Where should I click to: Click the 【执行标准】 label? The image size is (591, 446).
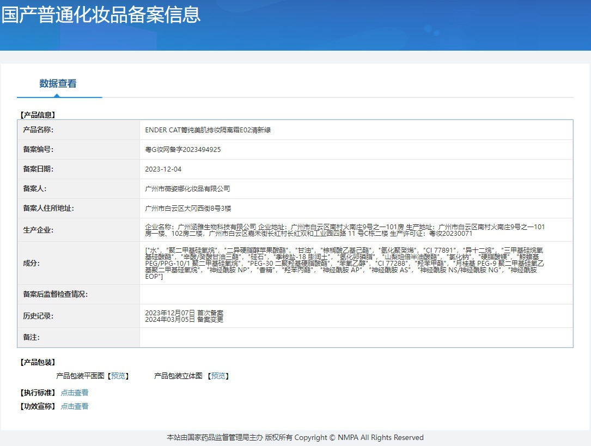tap(38, 393)
